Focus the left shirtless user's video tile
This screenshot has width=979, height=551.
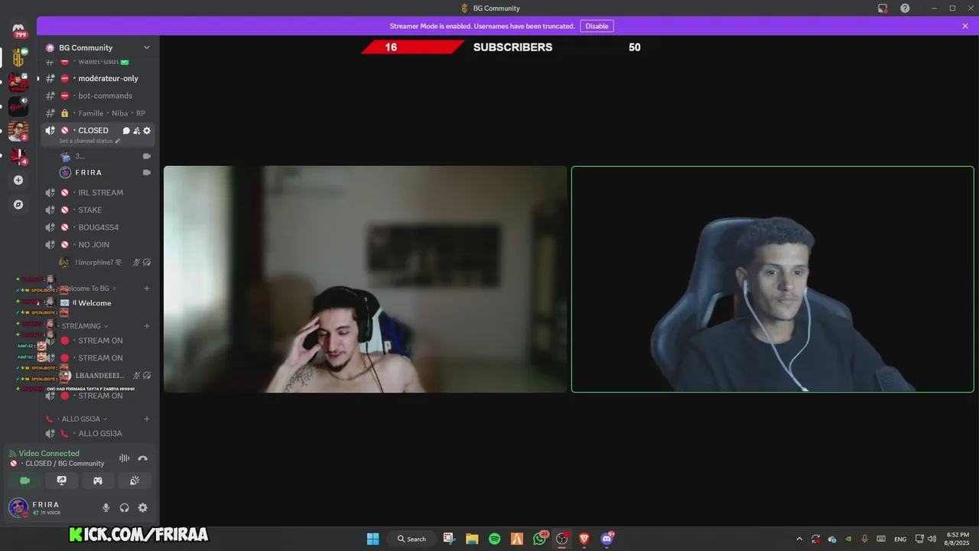[365, 279]
